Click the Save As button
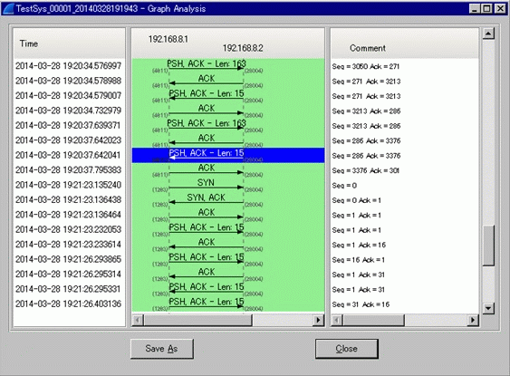This screenshot has height=376, width=510. tap(161, 349)
